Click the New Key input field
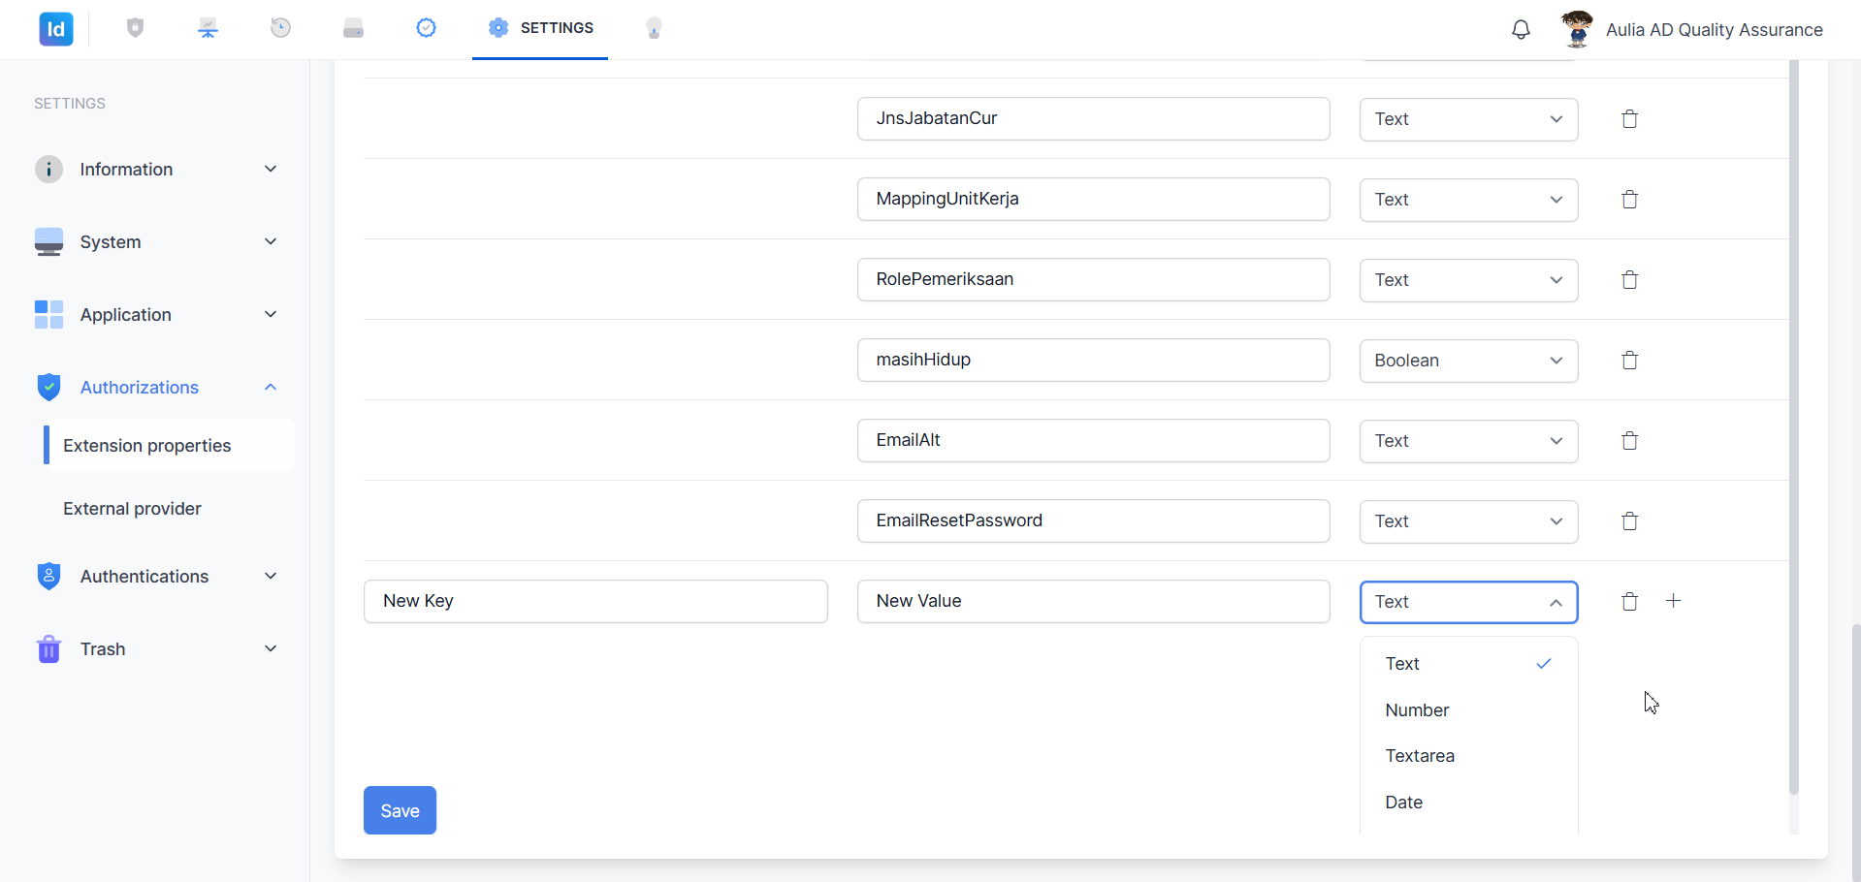The image size is (1861, 882). click(595, 601)
